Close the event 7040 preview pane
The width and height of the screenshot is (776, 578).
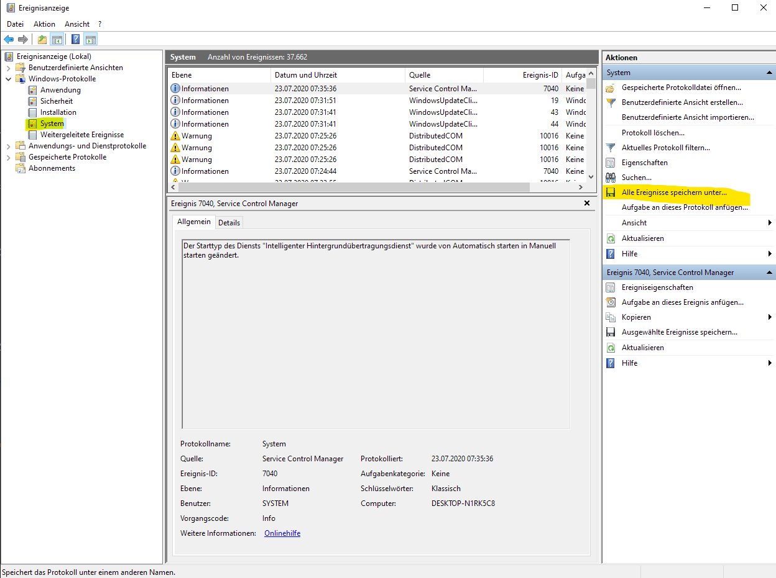click(x=587, y=203)
